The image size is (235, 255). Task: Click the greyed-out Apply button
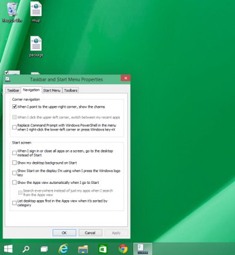[116, 233]
